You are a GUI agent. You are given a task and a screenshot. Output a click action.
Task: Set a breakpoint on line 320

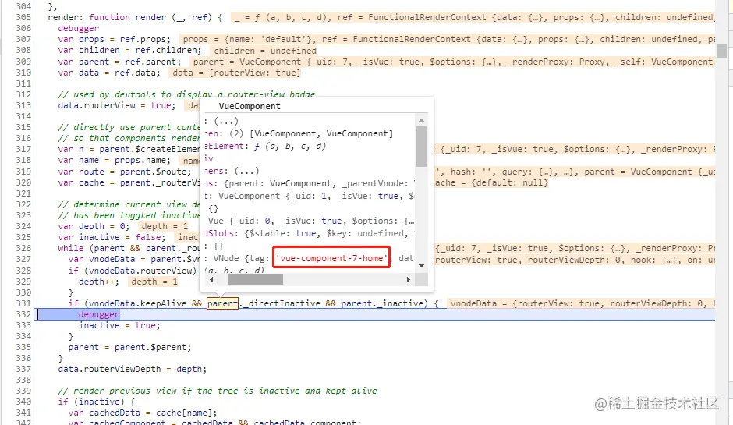pyautogui.click(x=23, y=182)
